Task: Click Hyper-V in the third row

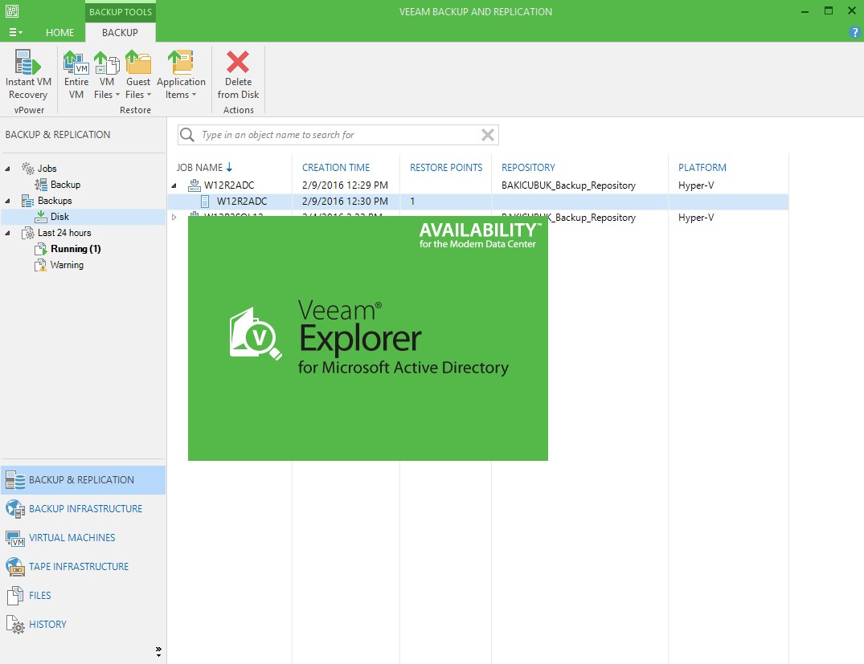Action: 696,217
